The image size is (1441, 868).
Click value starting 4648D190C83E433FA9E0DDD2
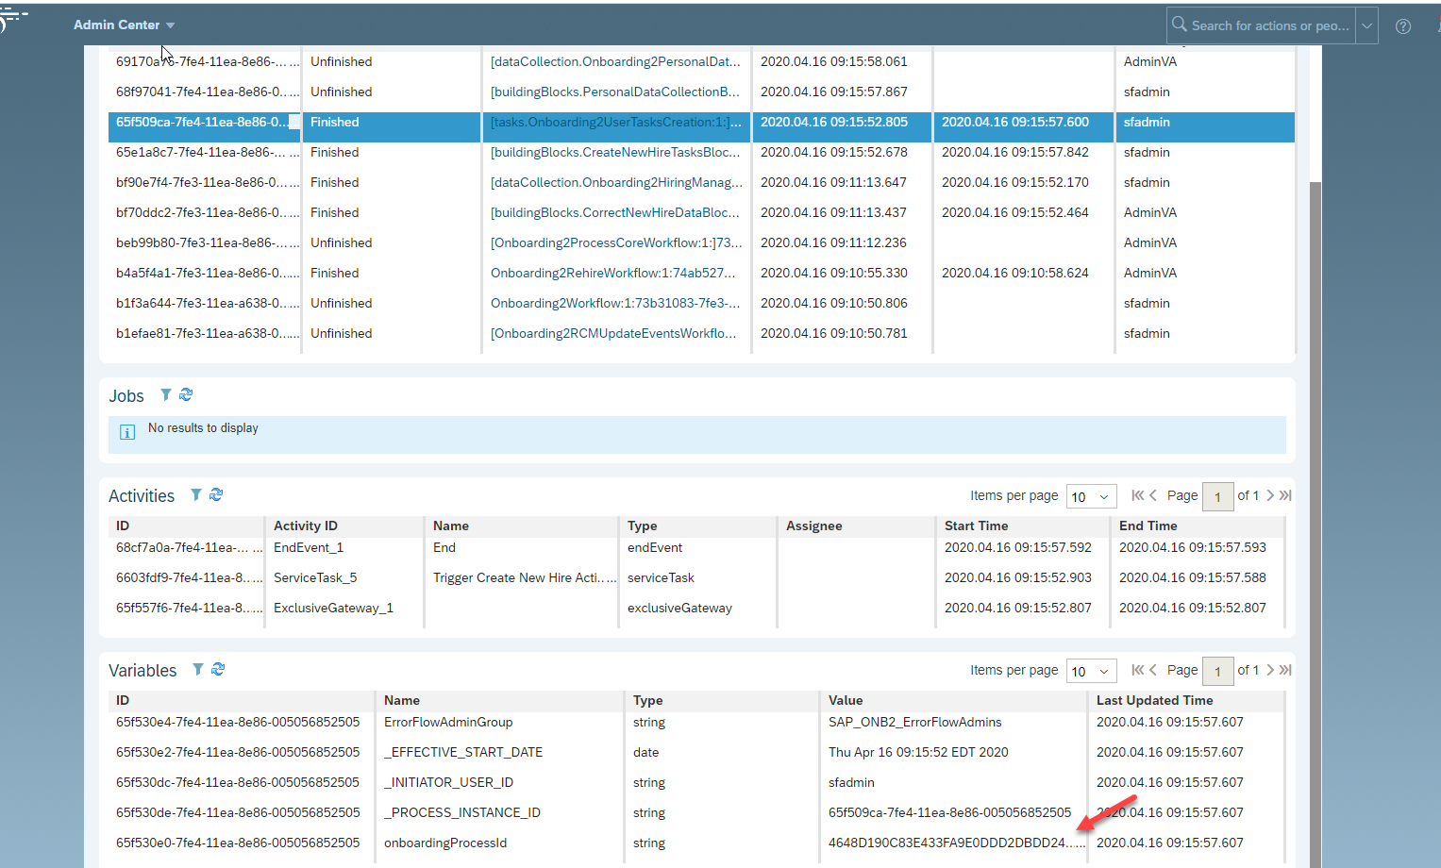pos(956,843)
